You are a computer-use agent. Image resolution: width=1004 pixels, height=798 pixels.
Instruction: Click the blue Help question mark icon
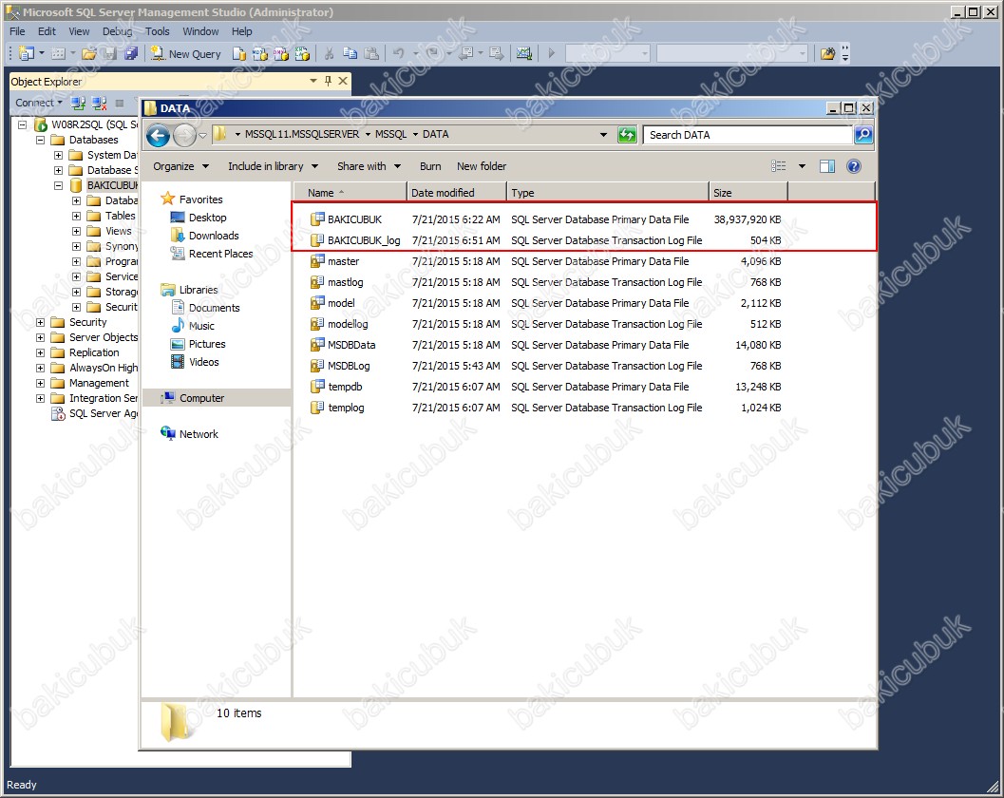pos(854,166)
